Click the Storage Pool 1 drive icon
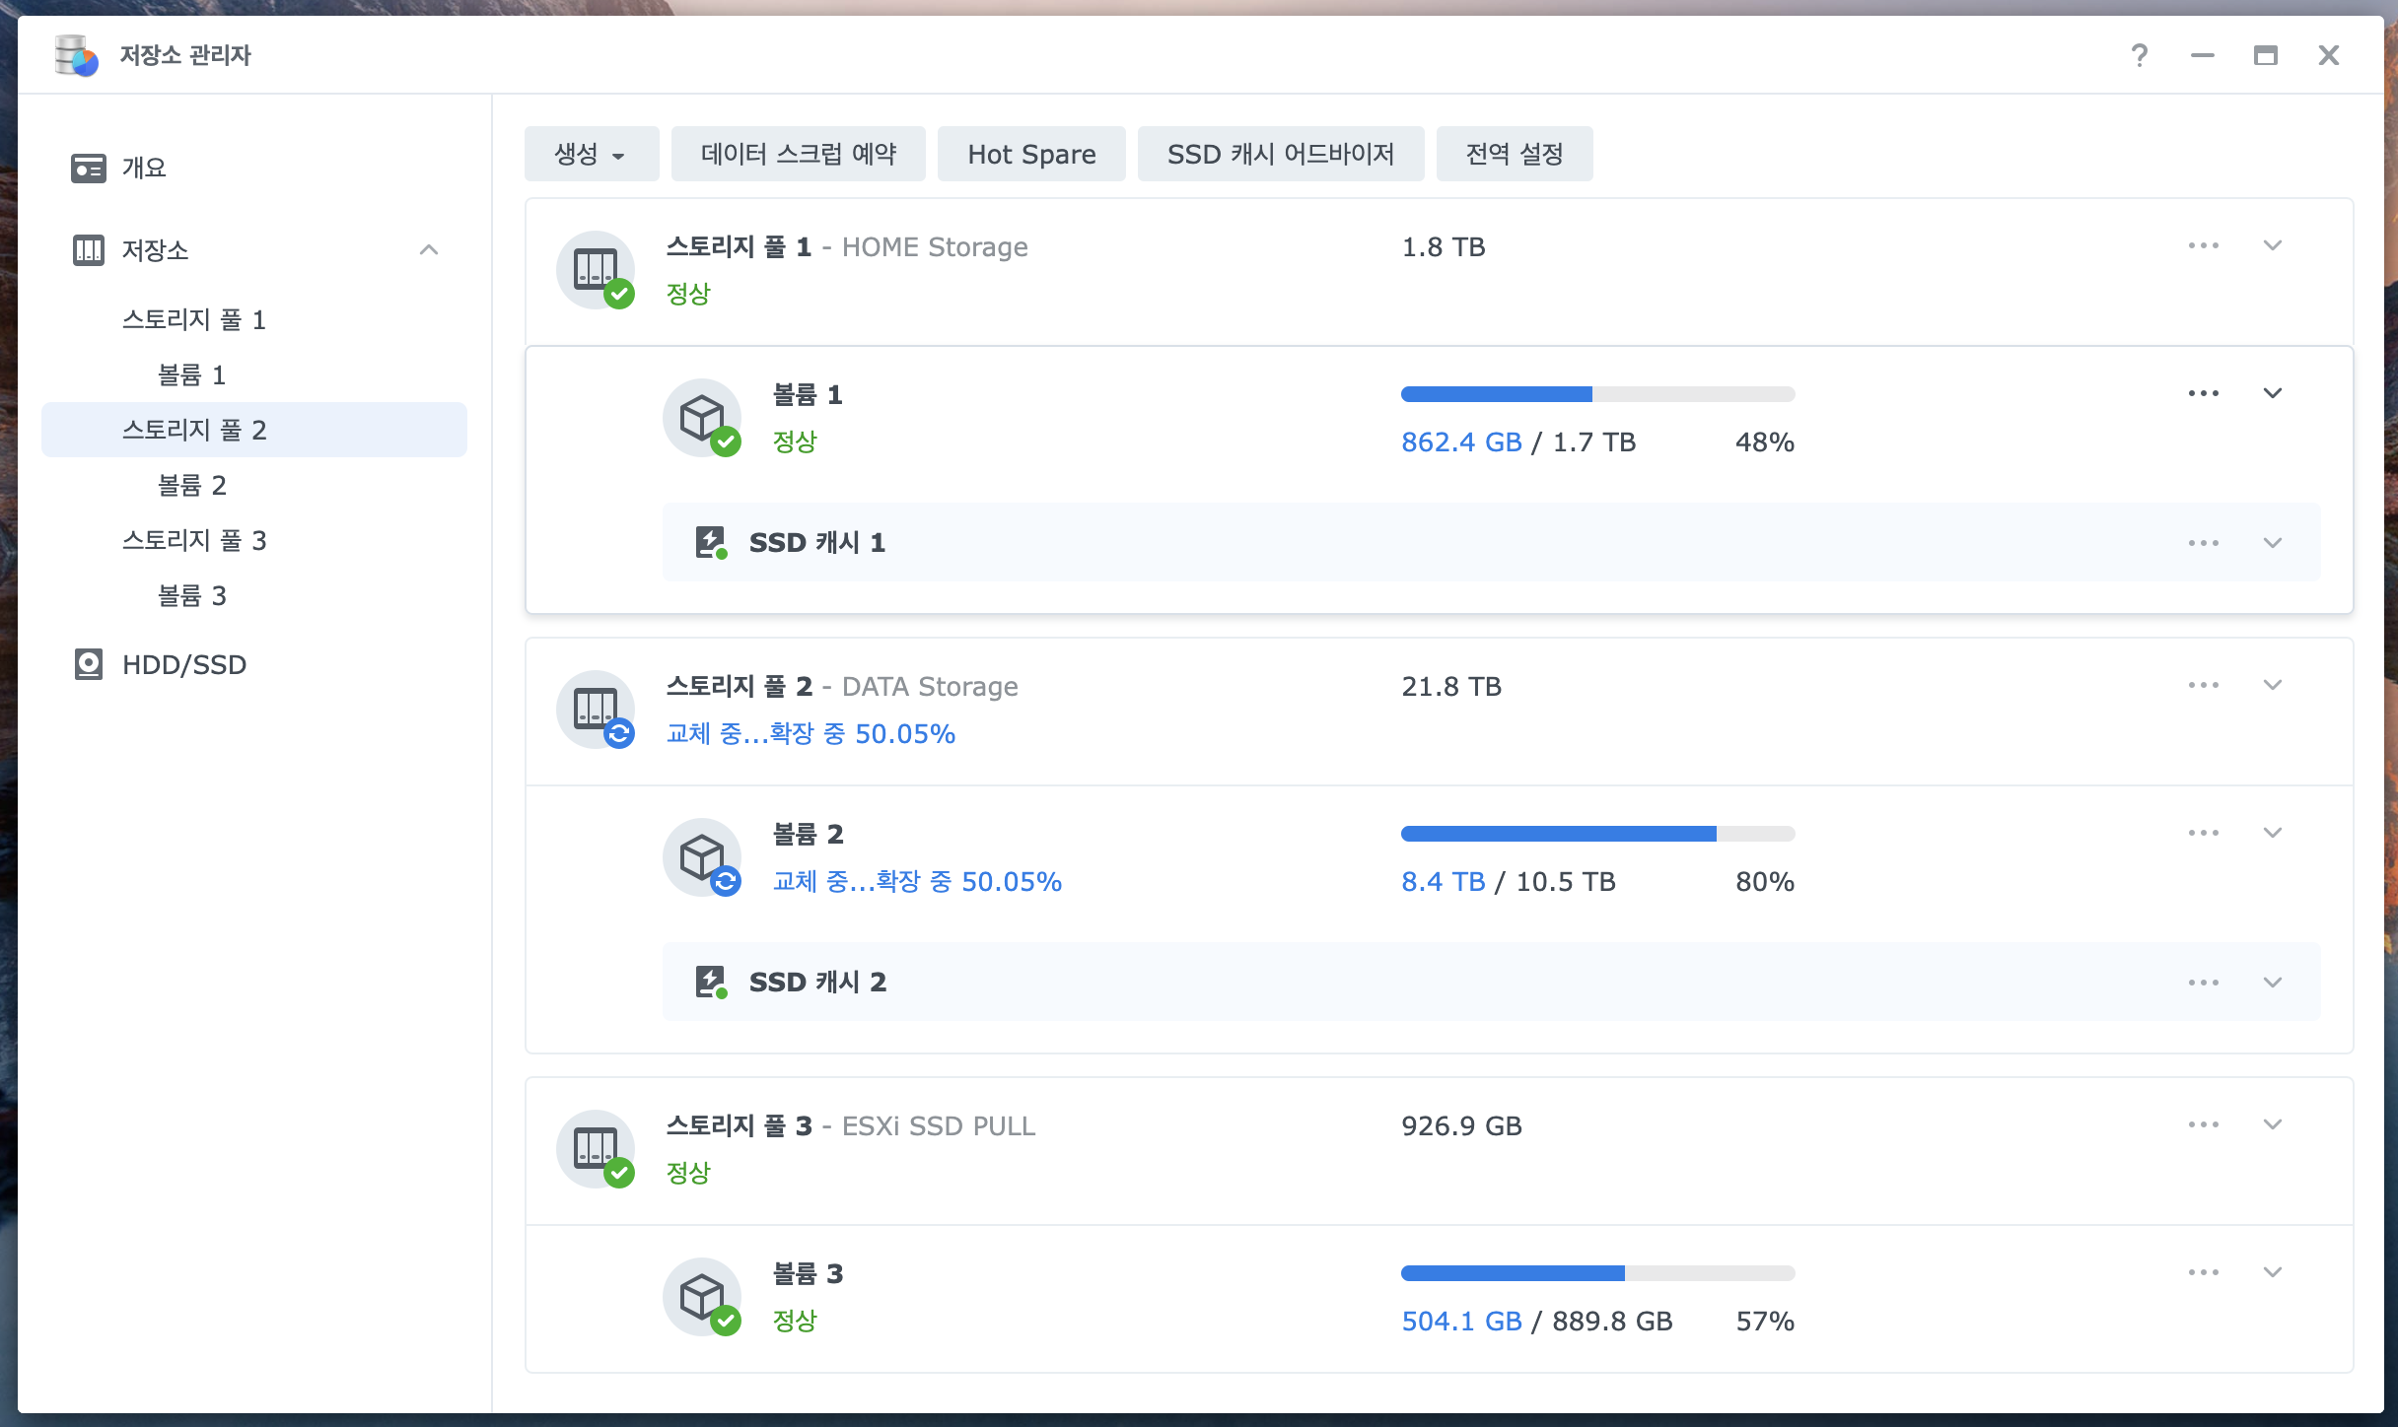 pos(596,269)
